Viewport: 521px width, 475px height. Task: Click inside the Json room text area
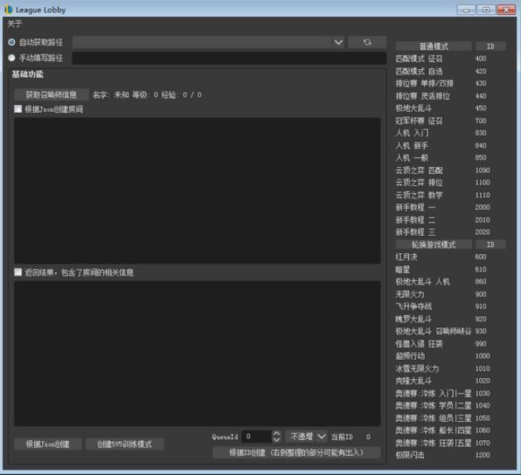point(197,191)
